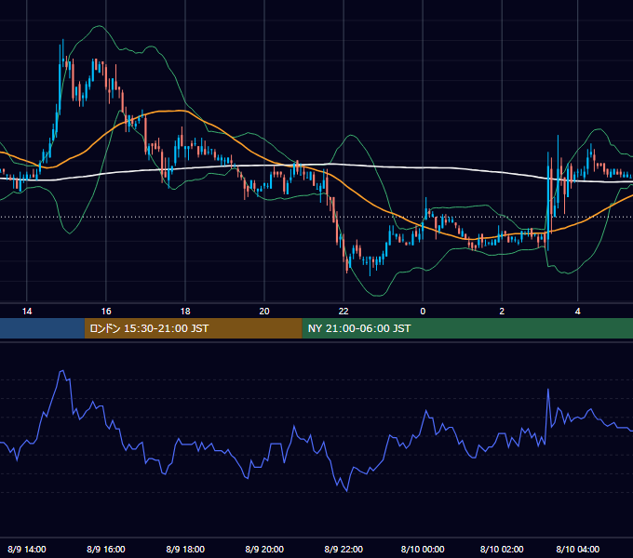Screen dimensions: 633x558
Task: Click the 2 hour axis label
Action: pos(502,312)
